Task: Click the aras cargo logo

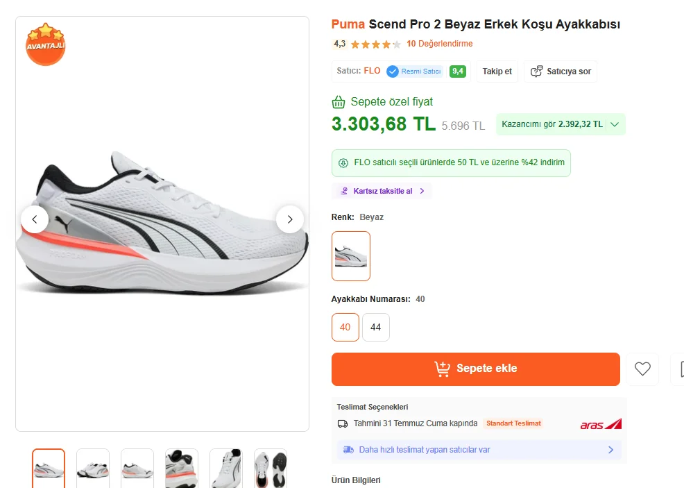Action: coord(601,424)
